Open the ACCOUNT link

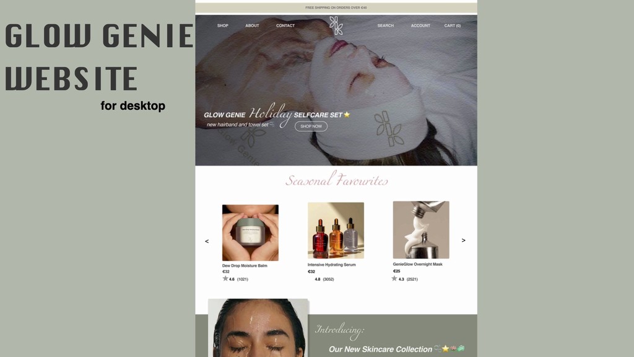click(420, 25)
